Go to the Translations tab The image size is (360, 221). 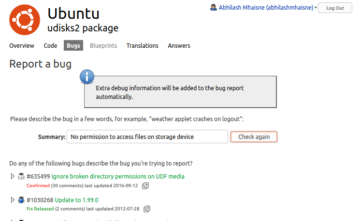[142, 46]
